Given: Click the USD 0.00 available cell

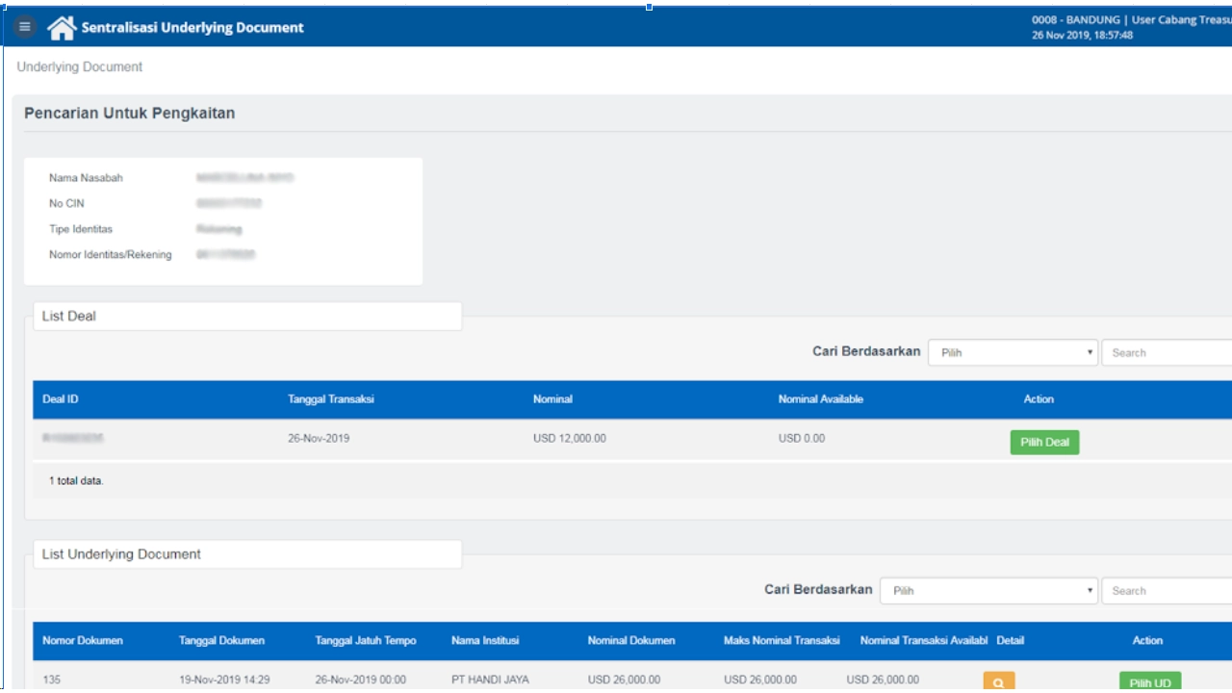Looking at the screenshot, I should (802, 439).
